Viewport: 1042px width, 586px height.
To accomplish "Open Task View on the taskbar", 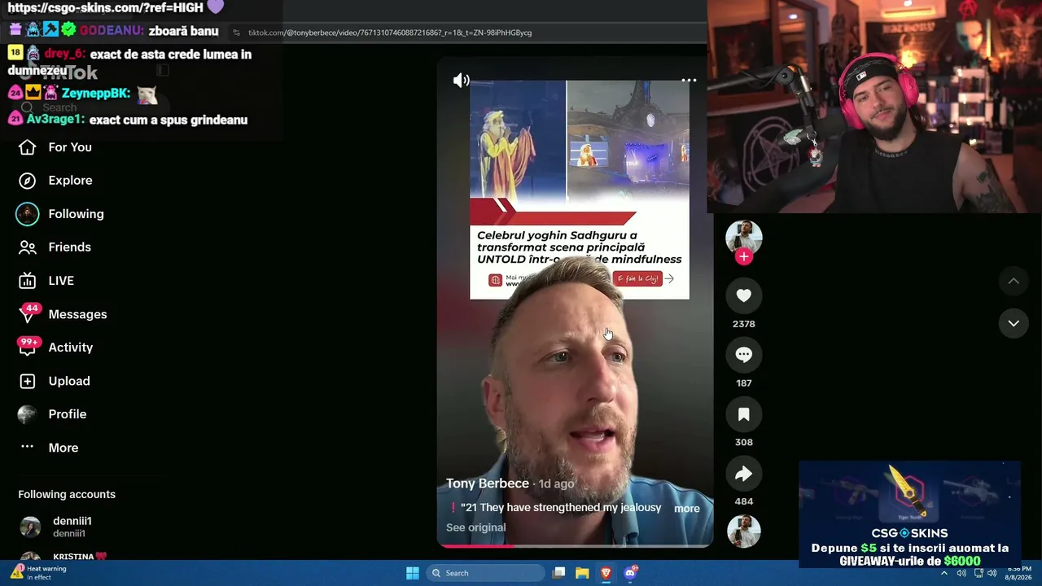I will pos(558,573).
